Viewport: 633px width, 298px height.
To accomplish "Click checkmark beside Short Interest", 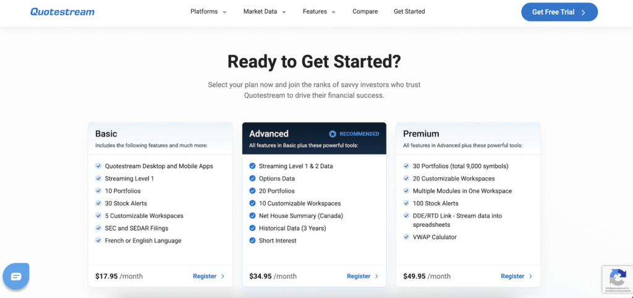I will pyautogui.click(x=252, y=241).
